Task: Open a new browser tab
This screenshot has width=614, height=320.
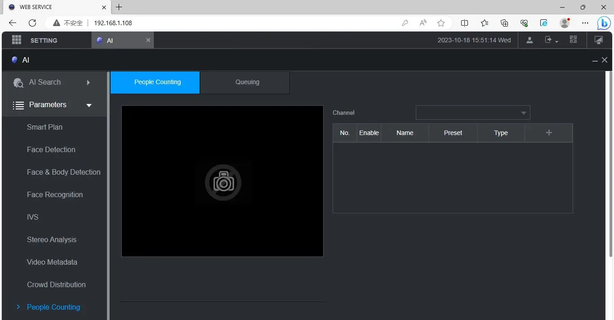Action: pos(119,7)
